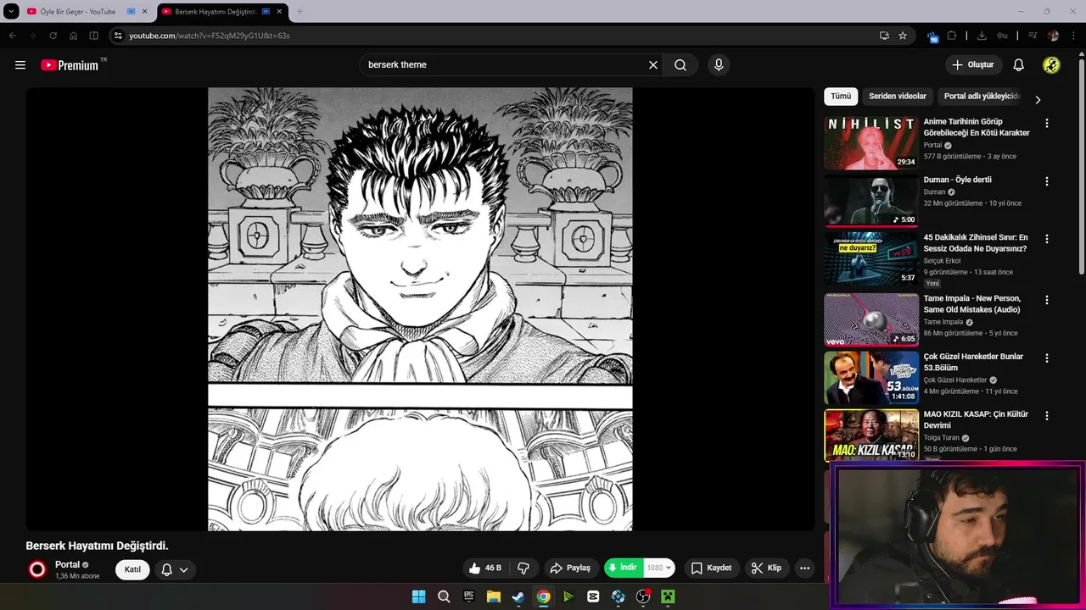Open MAO KIZIL KASAP video title
The height and width of the screenshot is (610, 1086).
point(976,419)
